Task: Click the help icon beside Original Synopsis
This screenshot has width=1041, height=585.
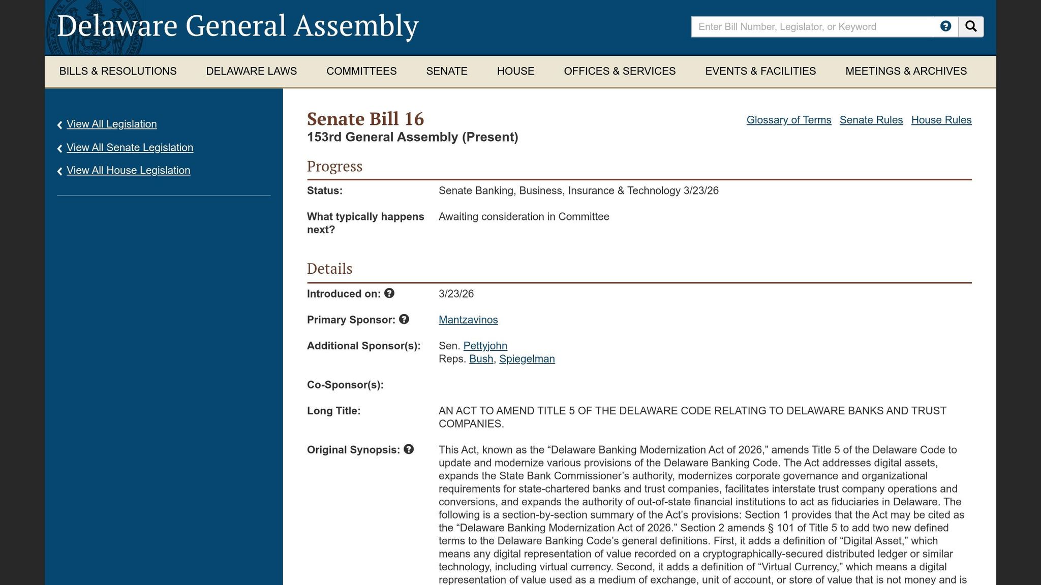Action: [410, 449]
